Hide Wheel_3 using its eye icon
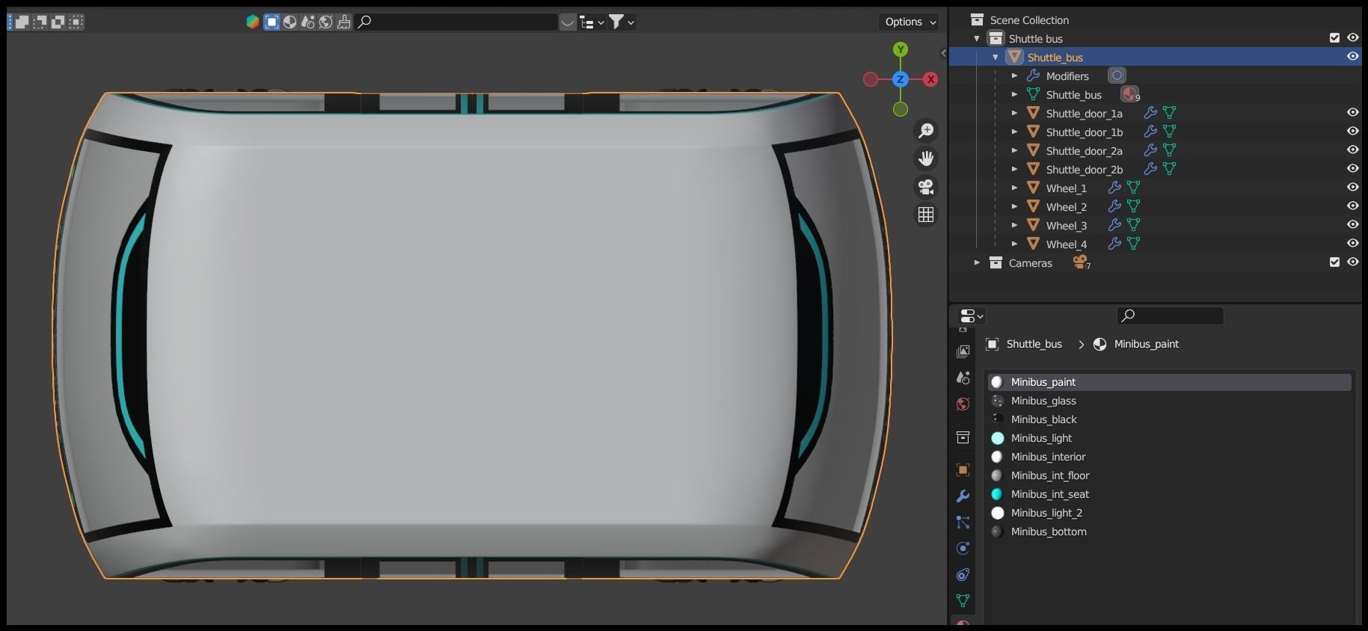This screenshot has width=1368, height=631. tap(1352, 224)
